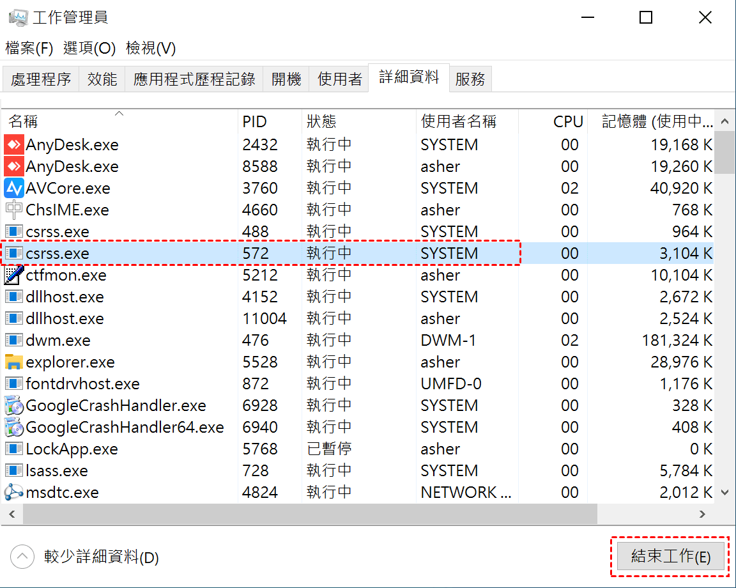Click the vertical scrollbar up arrow

pyautogui.click(x=724, y=121)
